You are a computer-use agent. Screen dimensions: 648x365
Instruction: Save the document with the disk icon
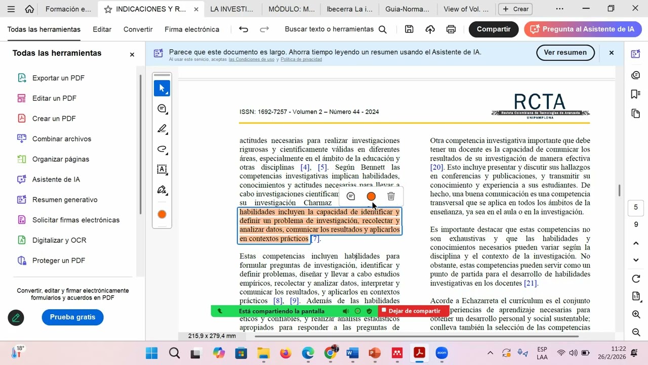click(410, 29)
